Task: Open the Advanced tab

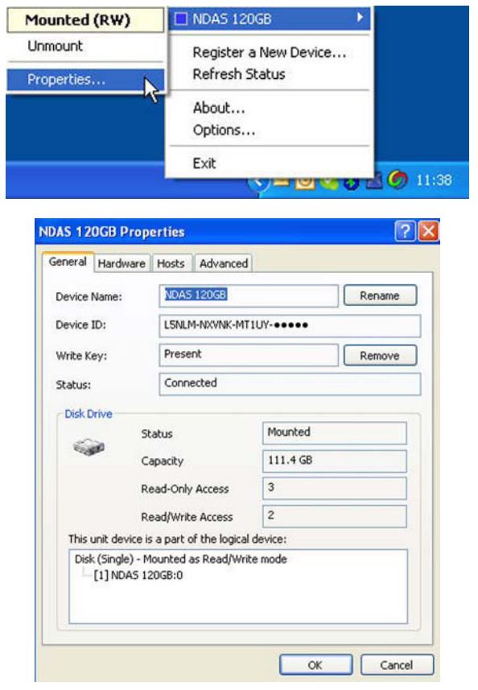Action: pos(224,263)
